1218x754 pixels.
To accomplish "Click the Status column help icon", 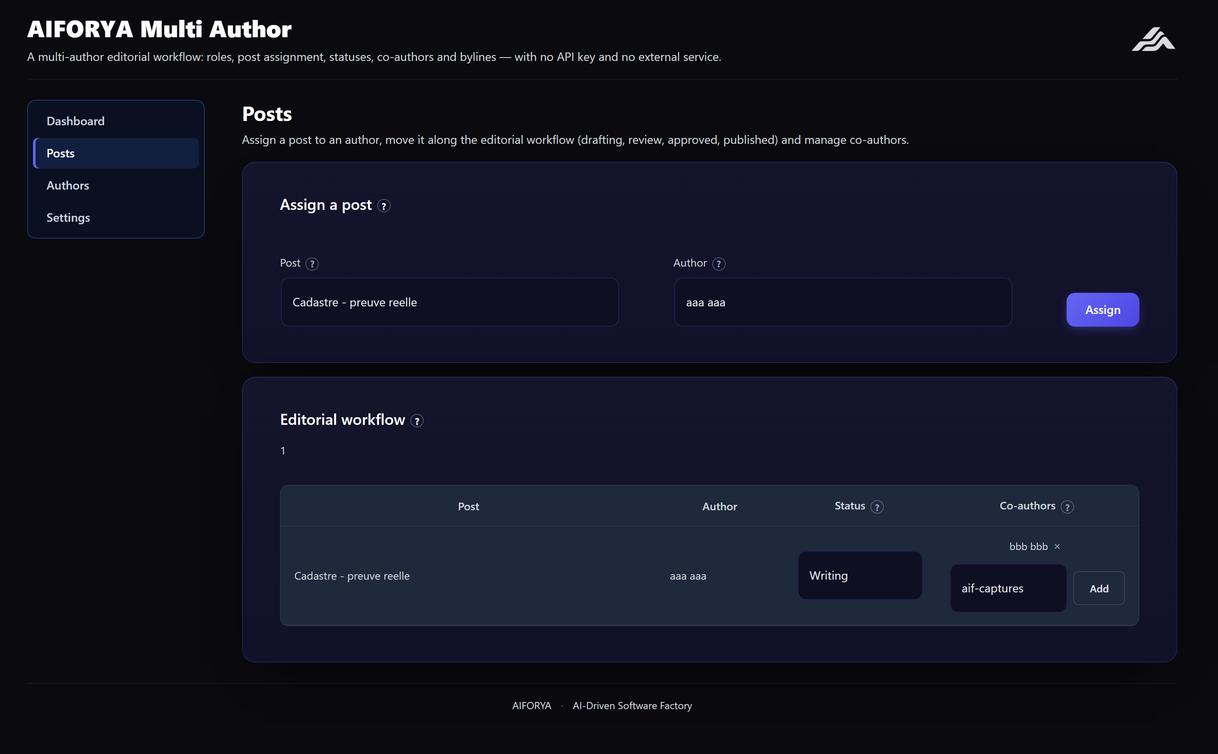I will (877, 507).
